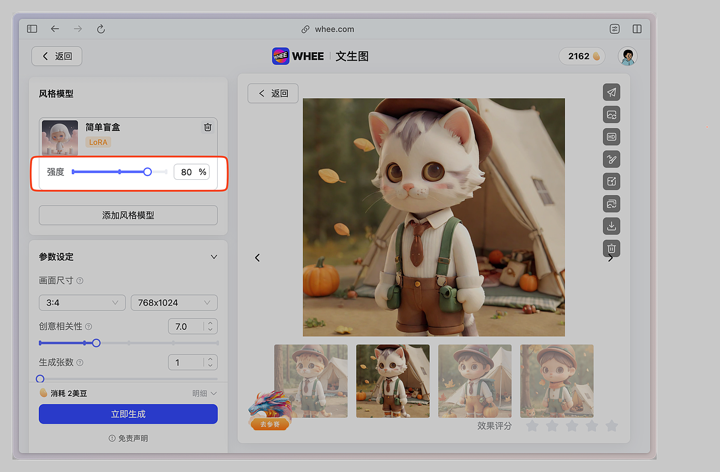
Task: Go back using the browser back arrow
Action: 55,29
